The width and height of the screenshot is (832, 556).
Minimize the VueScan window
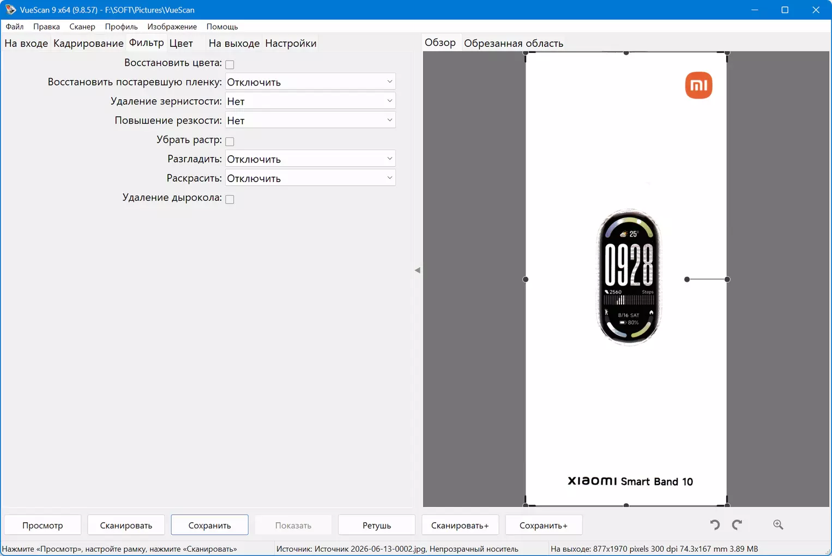(755, 10)
